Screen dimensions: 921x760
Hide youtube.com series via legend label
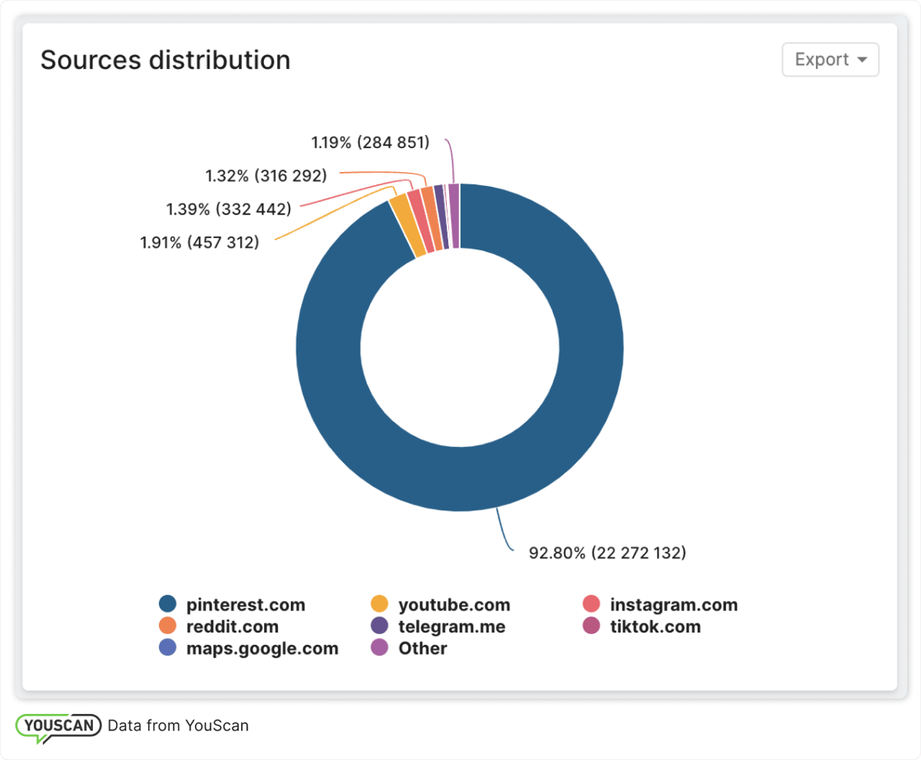click(x=454, y=605)
